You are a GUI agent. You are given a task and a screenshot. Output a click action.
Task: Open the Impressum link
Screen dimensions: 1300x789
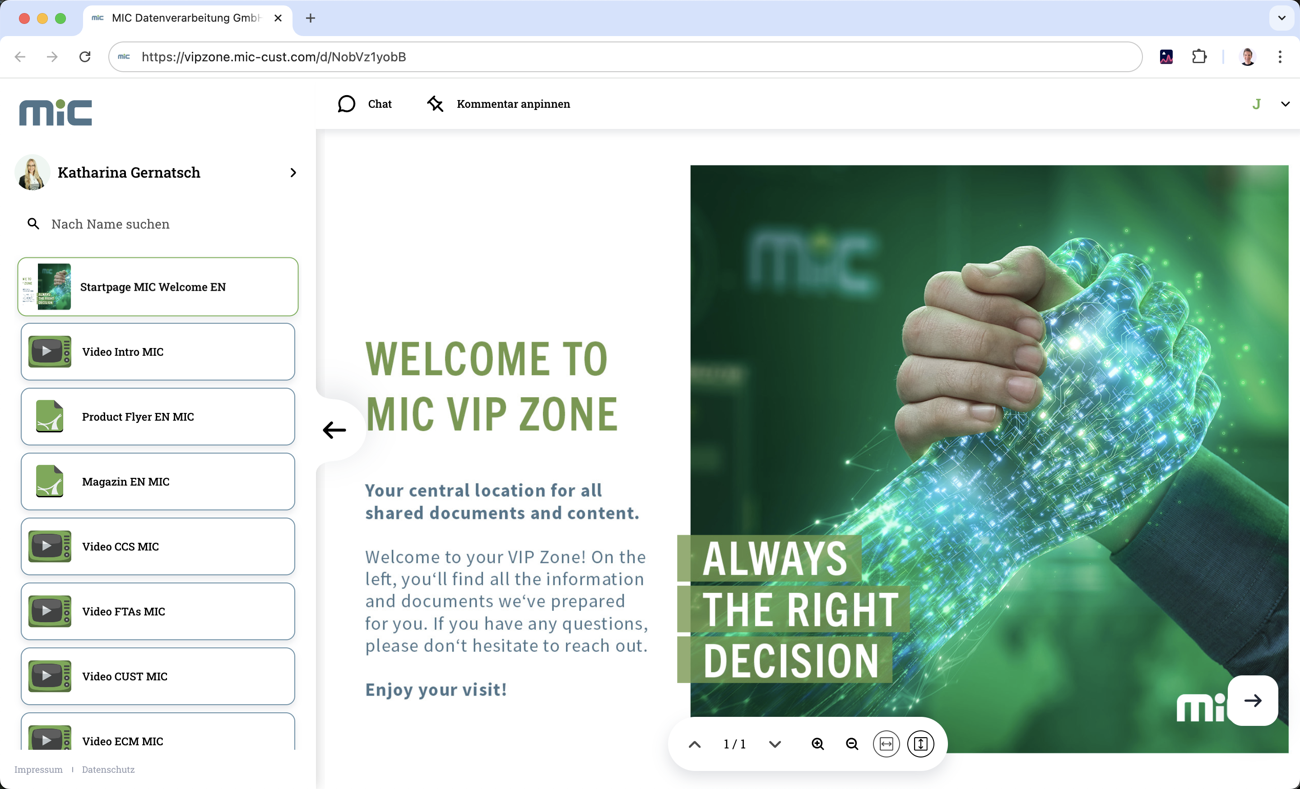click(x=38, y=770)
